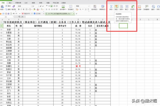Switch to the Review (审阅) ribbon tab

tap(41, 3)
